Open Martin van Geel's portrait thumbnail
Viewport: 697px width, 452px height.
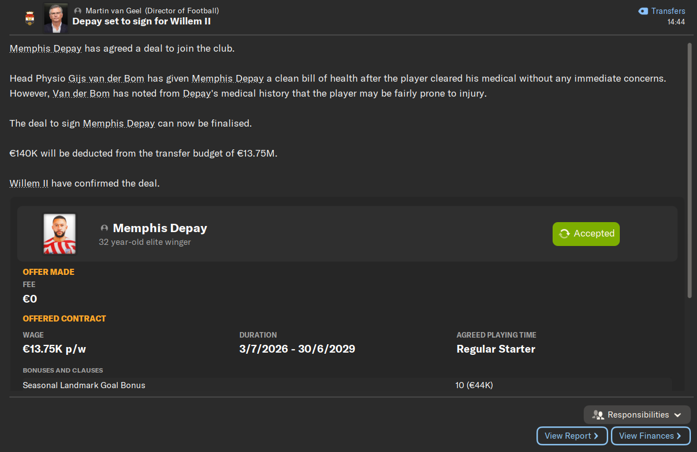point(56,18)
